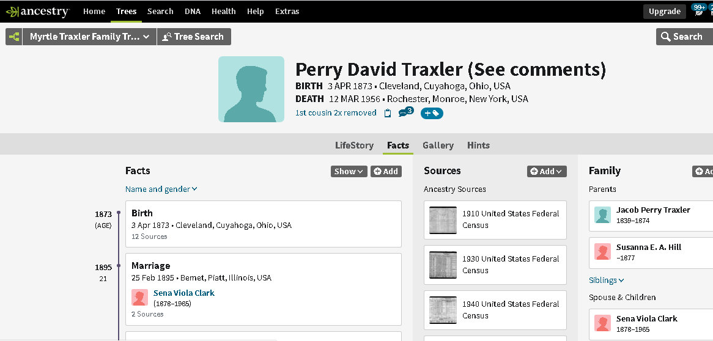Open the 1910 United States Federal Census thumbnail
The width and height of the screenshot is (713, 341).
click(443, 219)
